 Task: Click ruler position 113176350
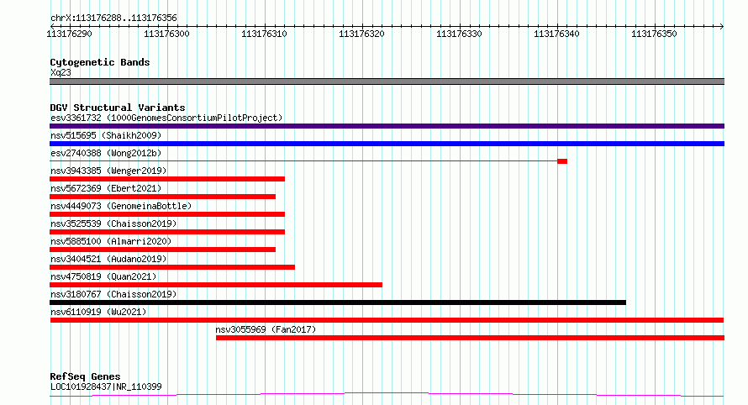coord(654,34)
